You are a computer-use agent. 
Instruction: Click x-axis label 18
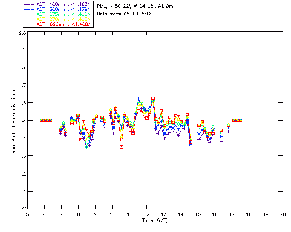click(249, 214)
